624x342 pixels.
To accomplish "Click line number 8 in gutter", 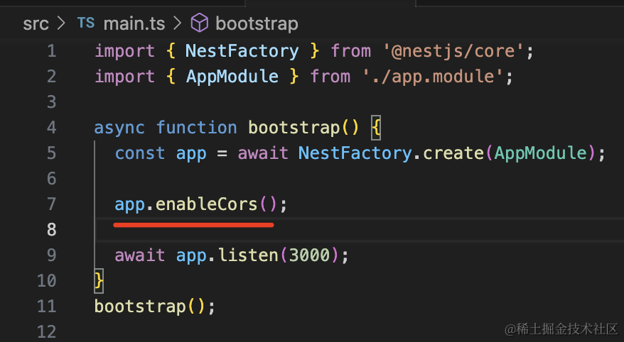I will [52, 230].
